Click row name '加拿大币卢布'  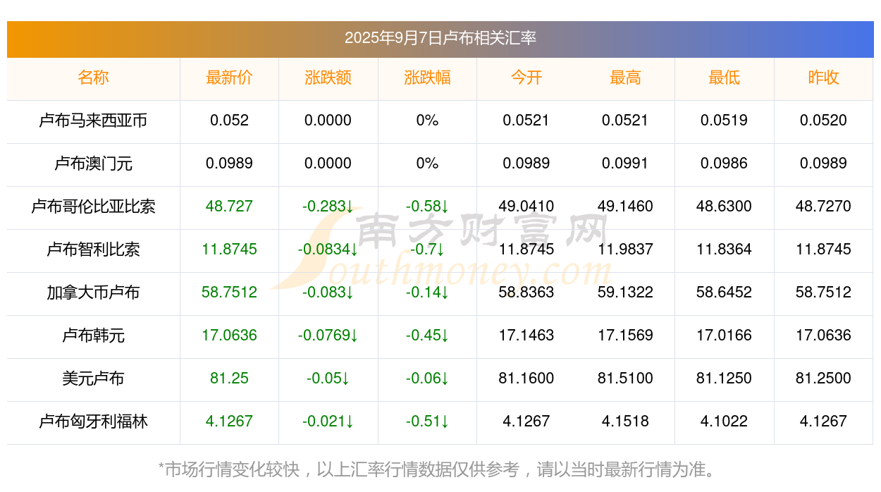94,293
